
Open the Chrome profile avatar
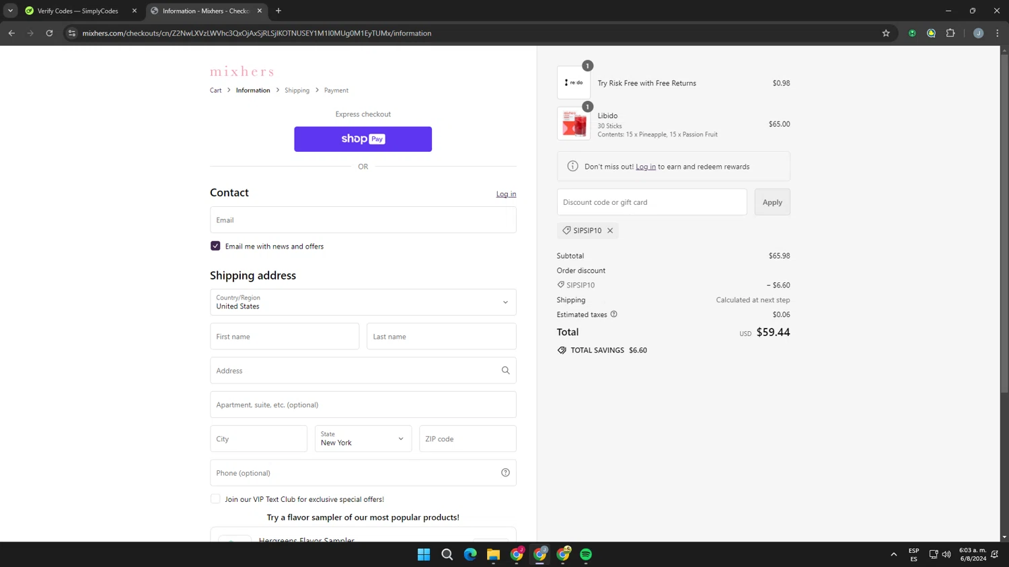978,33
